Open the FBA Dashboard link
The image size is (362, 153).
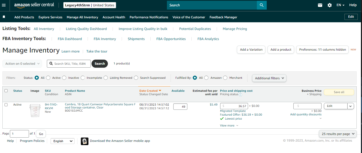pos(70,39)
